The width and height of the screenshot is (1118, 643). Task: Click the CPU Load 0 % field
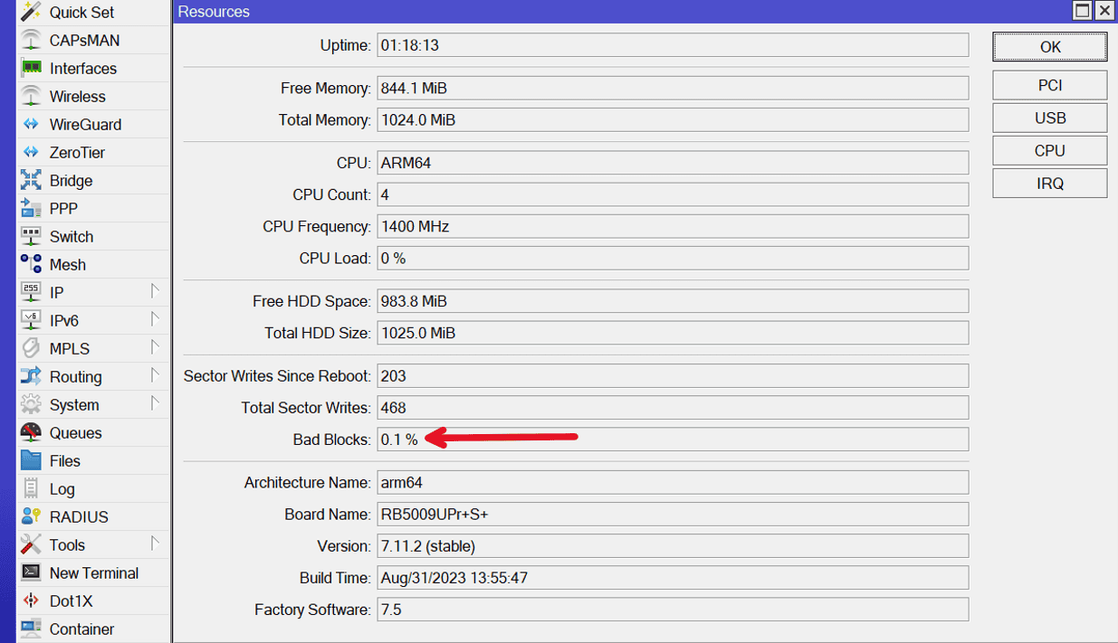(x=673, y=259)
